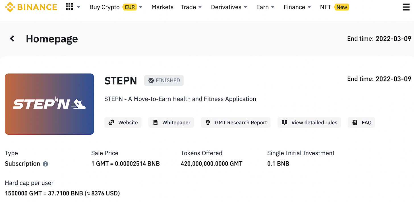Click the icon on GMT Research Report button
The height and width of the screenshot is (202, 414).
[208, 122]
